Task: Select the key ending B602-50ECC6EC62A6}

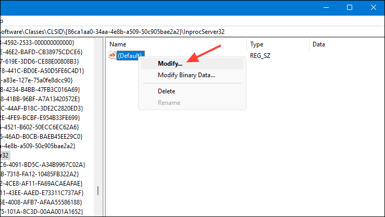Action: click(40, 127)
